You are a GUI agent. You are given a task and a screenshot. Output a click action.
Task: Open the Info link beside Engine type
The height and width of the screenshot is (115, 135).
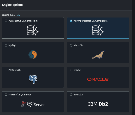19,15
